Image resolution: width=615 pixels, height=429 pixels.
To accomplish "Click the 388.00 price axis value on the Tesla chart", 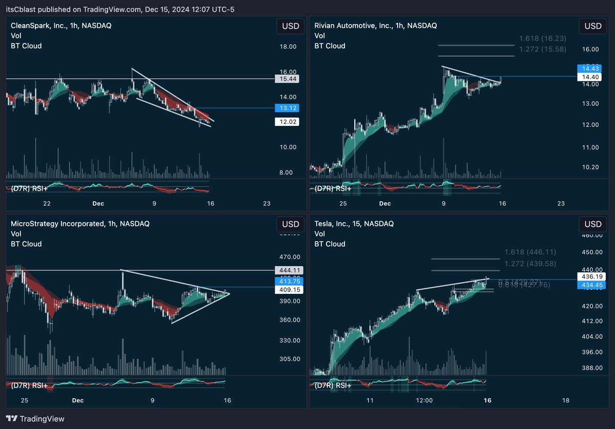I will [x=591, y=368].
